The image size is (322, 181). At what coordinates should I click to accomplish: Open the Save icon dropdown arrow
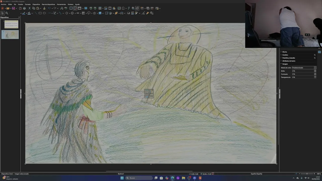(x=16, y=9)
